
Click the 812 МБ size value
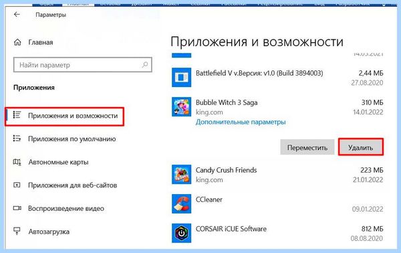(x=372, y=229)
